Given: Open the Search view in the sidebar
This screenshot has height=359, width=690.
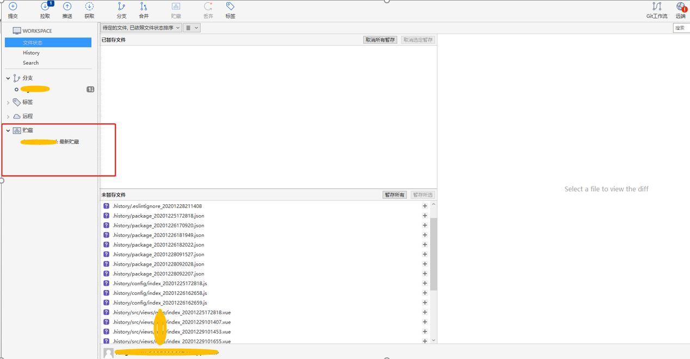Looking at the screenshot, I should (x=30, y=62).
